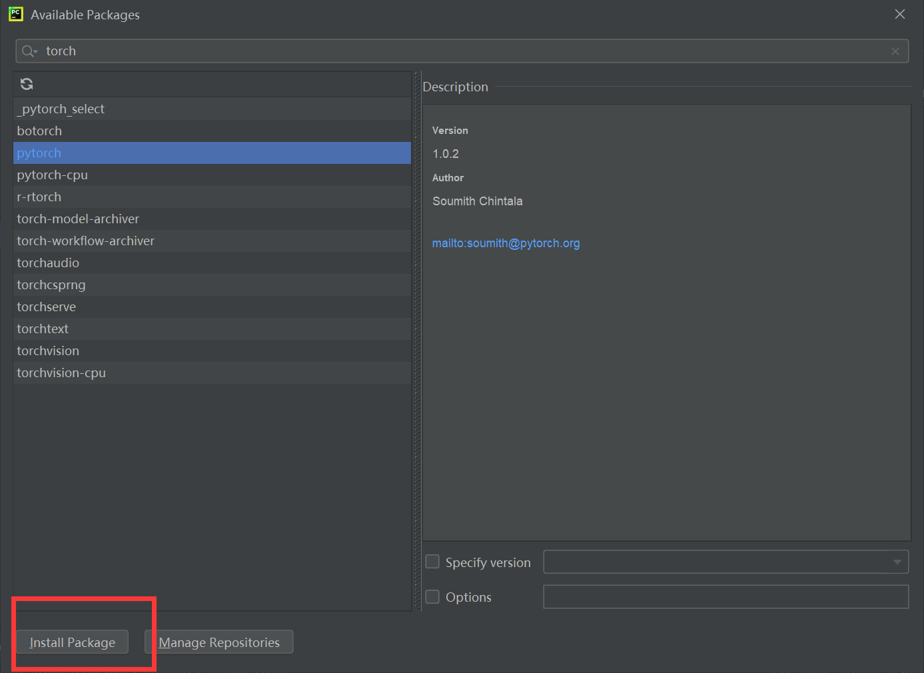924x673 pixels.
Task: Click Manage Repositories button
Action: click(x=219, y=642)
